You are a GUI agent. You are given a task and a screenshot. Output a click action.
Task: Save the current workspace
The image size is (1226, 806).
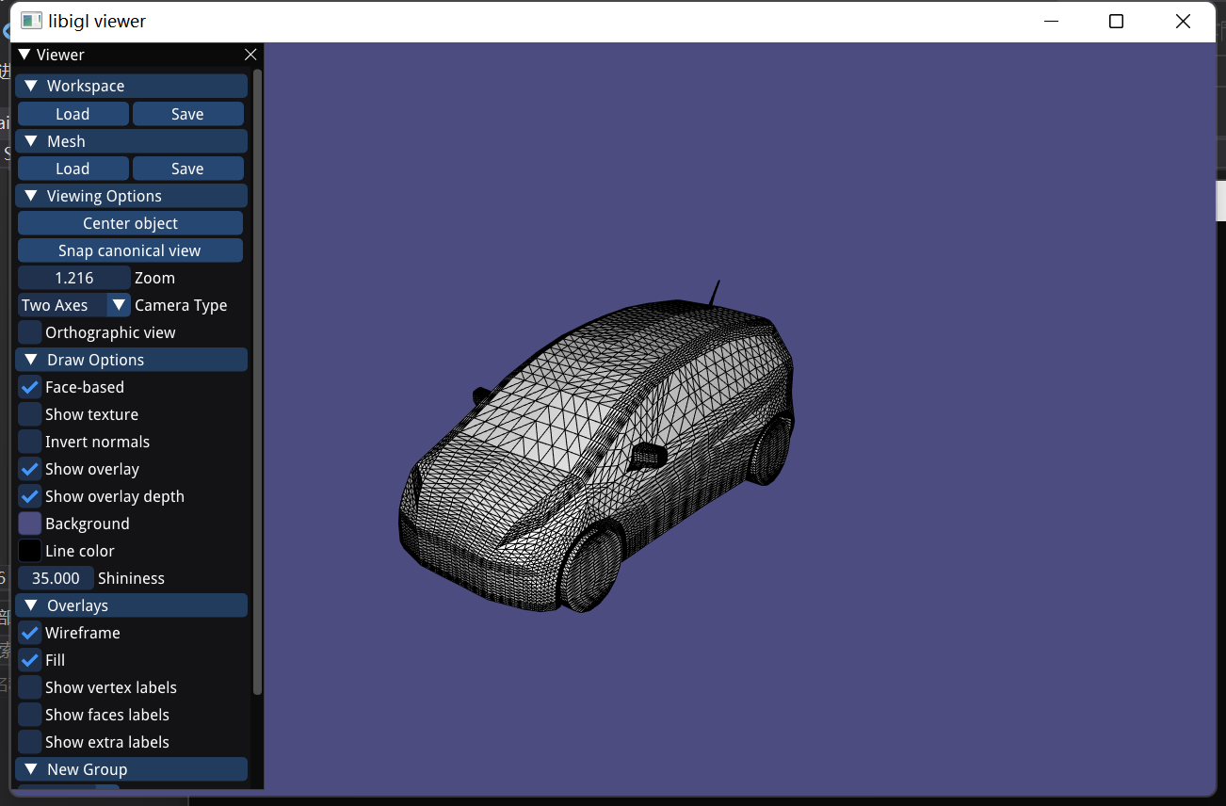pyautogui.click(x=187, y=114)
